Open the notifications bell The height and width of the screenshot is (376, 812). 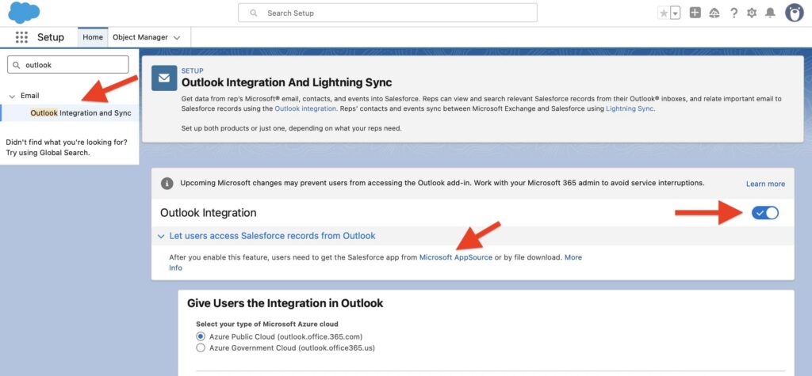tap(771, 13)
